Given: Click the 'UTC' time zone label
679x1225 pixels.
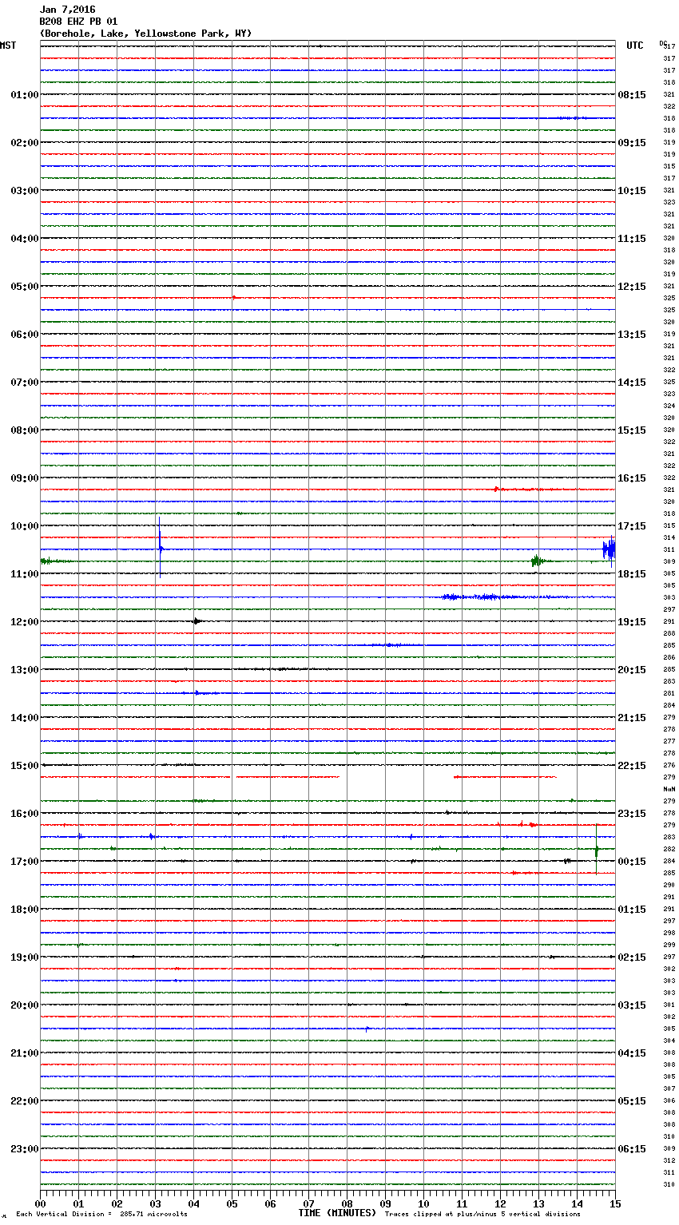Looking at the screenshot, I should pos(634,46).
